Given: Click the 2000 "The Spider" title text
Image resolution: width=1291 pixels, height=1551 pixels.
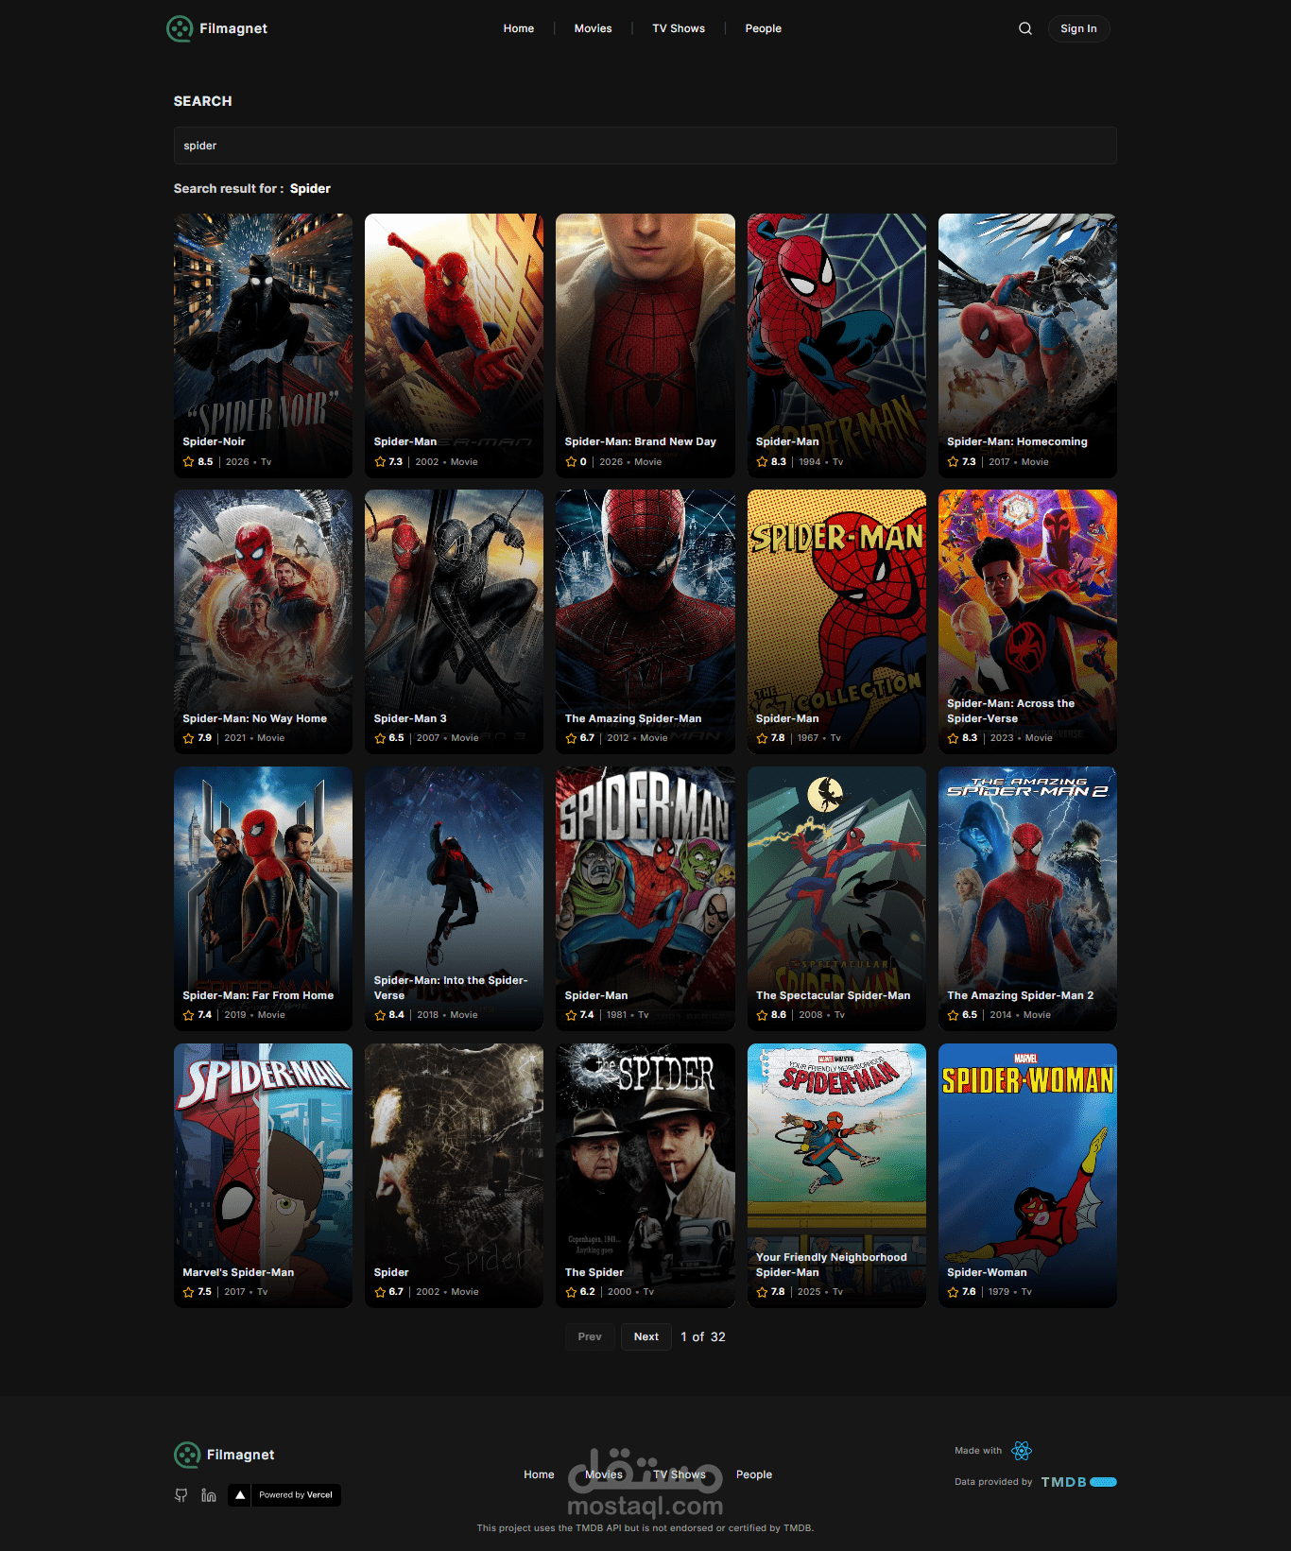Looking at the screenshot, I should (594, 1272).
